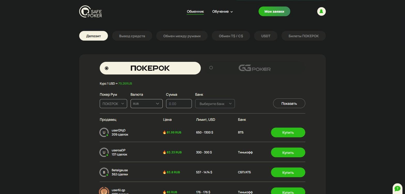Viewport: 405px width, 194px height.
Task: Click the limit 300 - 300 $
Action: (x=204, y=152)
